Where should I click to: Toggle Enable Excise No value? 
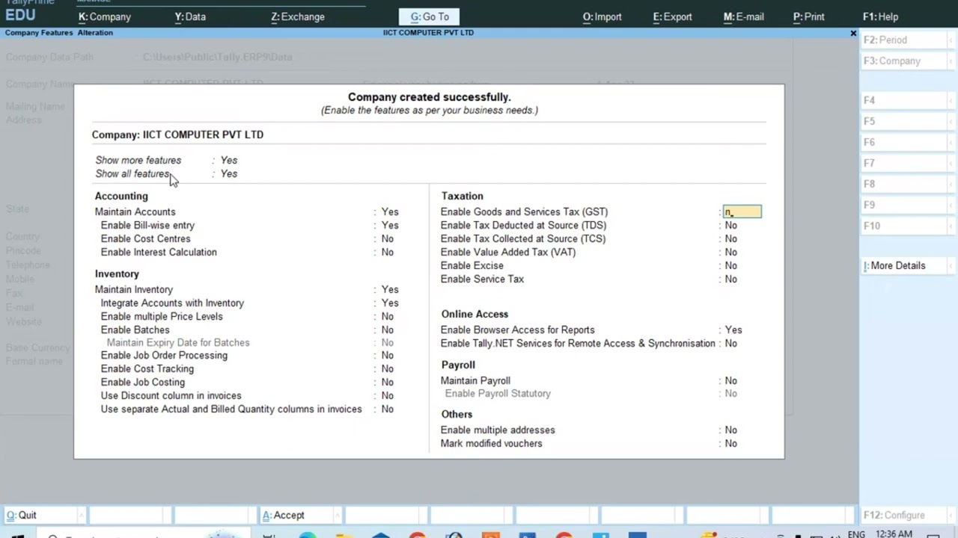730,266
